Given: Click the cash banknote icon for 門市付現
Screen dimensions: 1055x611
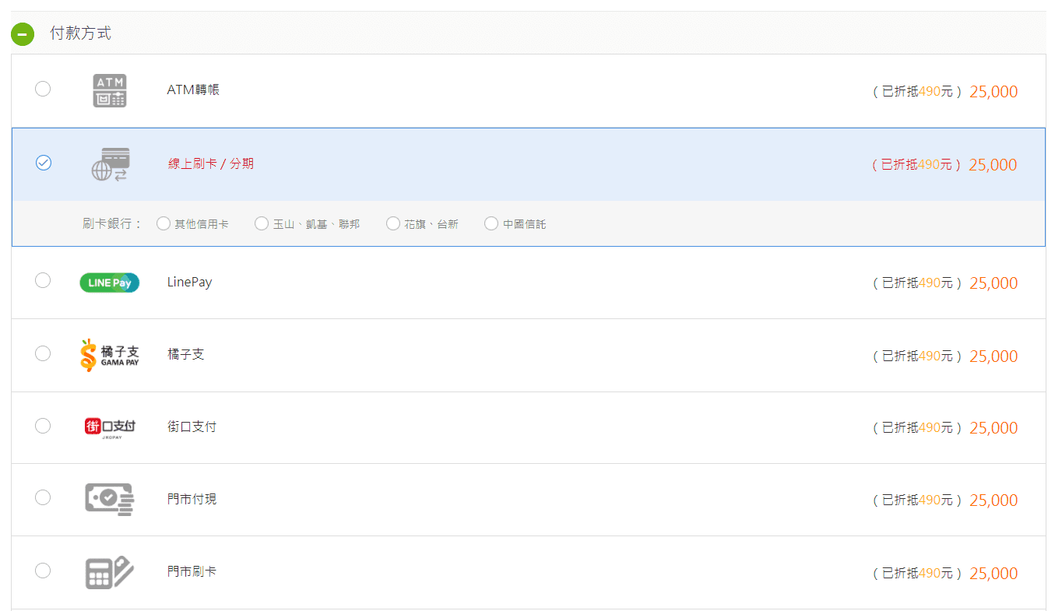Looking at the screenshot, I should [x=110, y=499].
